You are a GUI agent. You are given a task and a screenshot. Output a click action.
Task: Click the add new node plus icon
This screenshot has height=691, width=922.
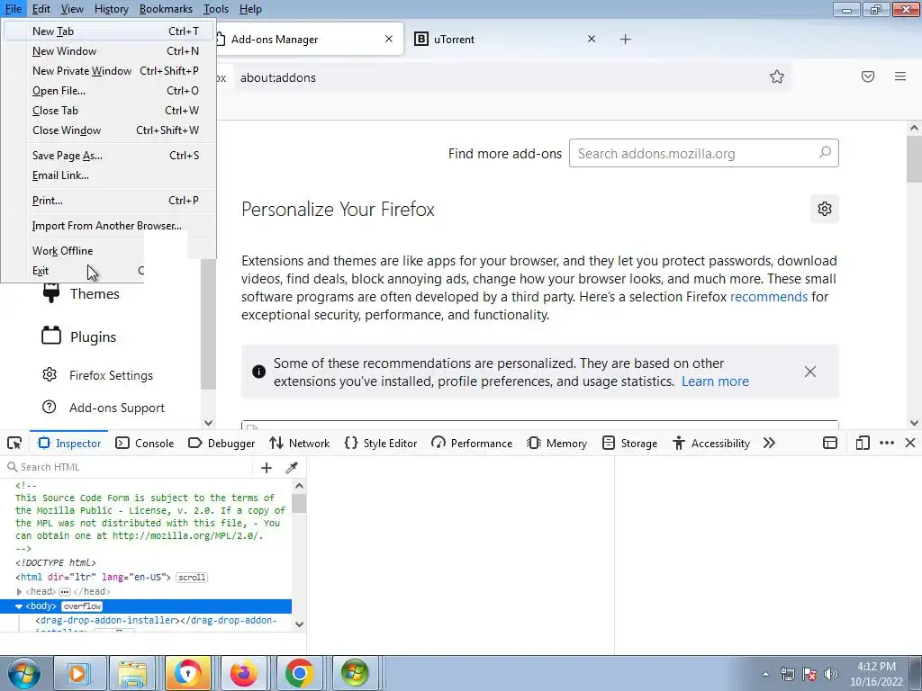point(267,467)
